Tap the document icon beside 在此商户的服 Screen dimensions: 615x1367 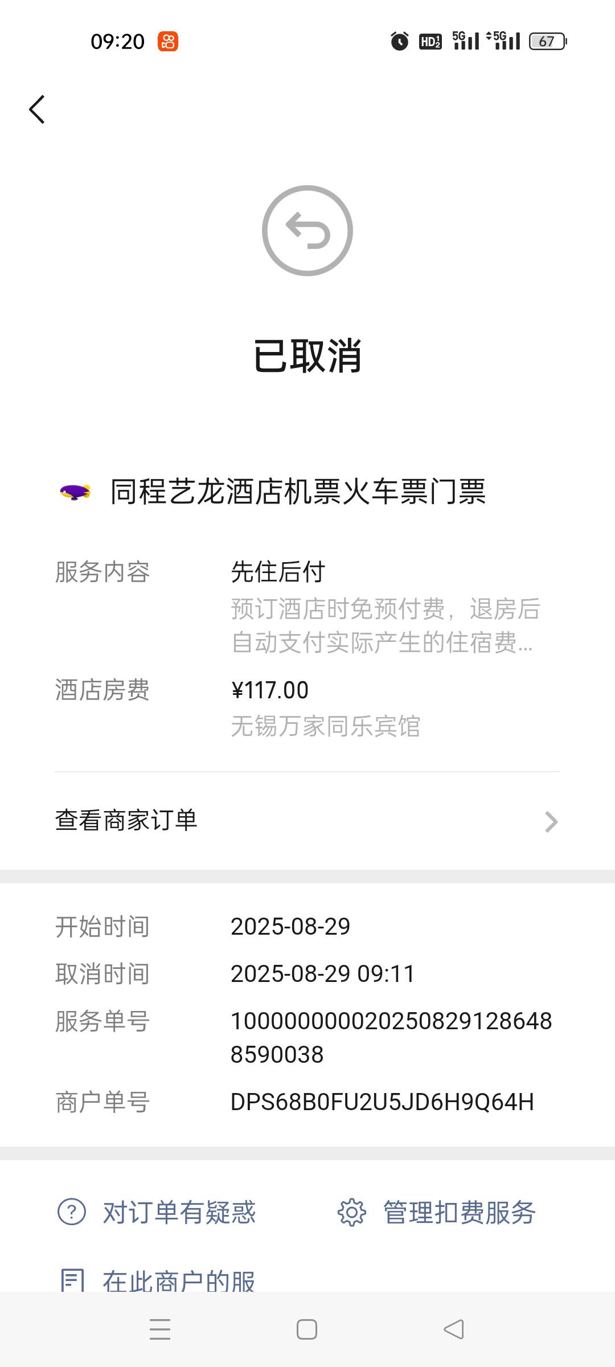pos(72,1280)
